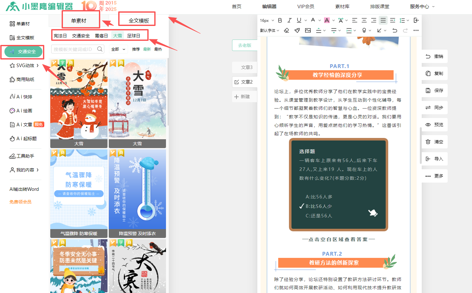
Task: Open 素材库 in the top navigation
Action: [342, 7]
